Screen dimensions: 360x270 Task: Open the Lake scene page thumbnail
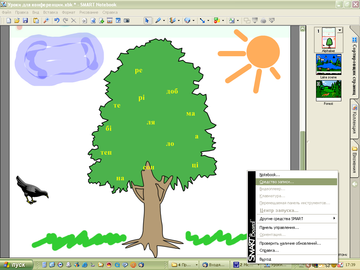click(328, 65)
